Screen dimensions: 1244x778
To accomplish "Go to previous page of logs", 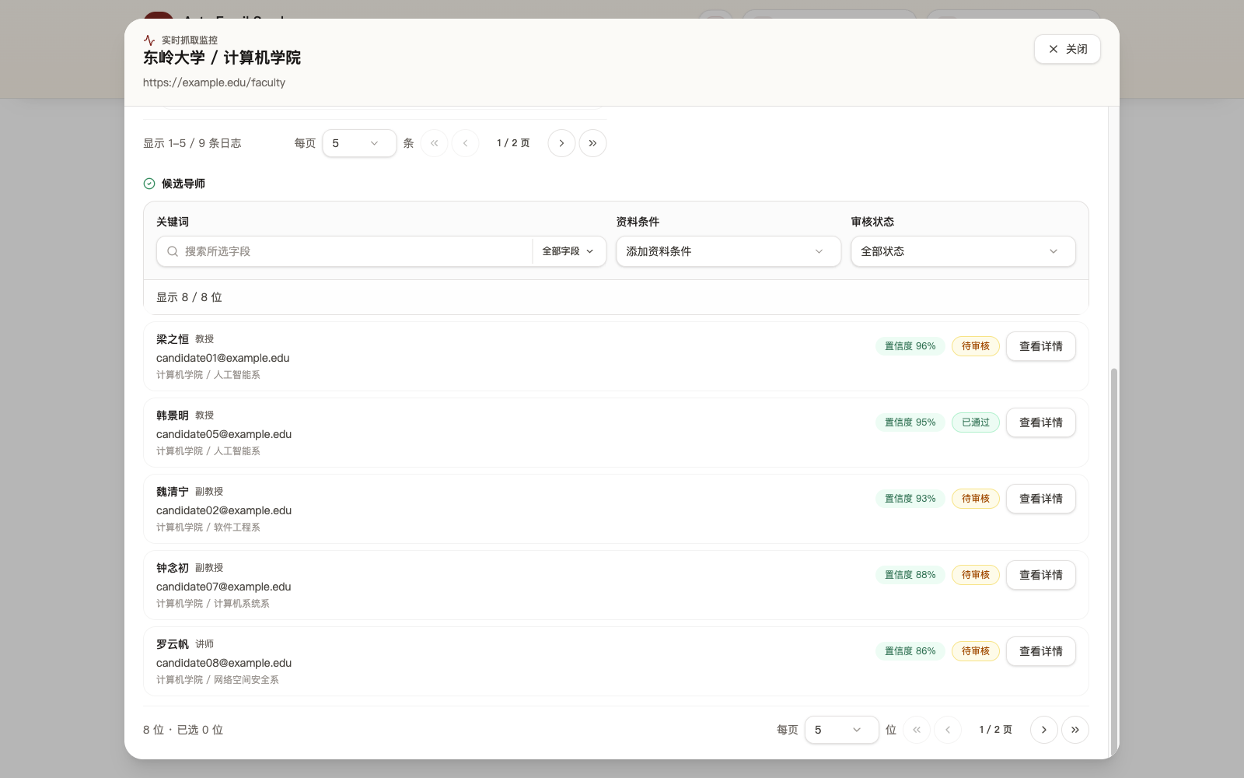I will pos(465,143).
